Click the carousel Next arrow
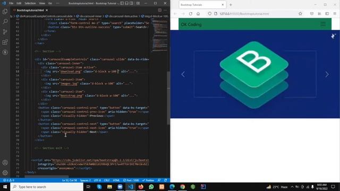The height and width of the screenshot is (191, 340). [327, 74]
